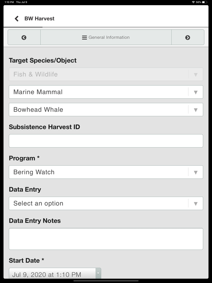Open the General Information section menu
This screenshot has height=283, width=212.
pos(106,38)
